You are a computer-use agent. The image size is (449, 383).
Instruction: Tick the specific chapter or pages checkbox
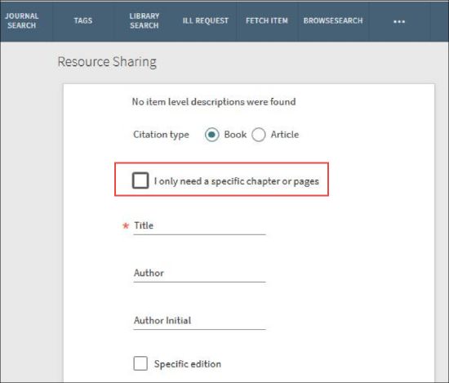coord(140,180)
